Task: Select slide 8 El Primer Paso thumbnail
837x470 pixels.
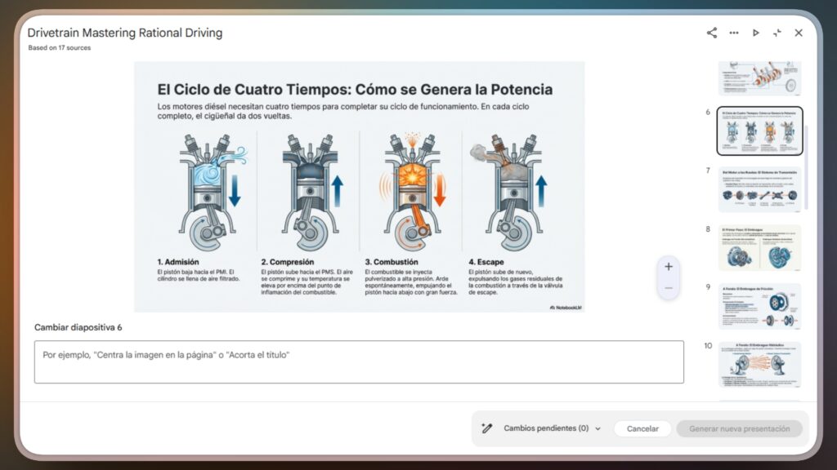Action: pos(759,248)
